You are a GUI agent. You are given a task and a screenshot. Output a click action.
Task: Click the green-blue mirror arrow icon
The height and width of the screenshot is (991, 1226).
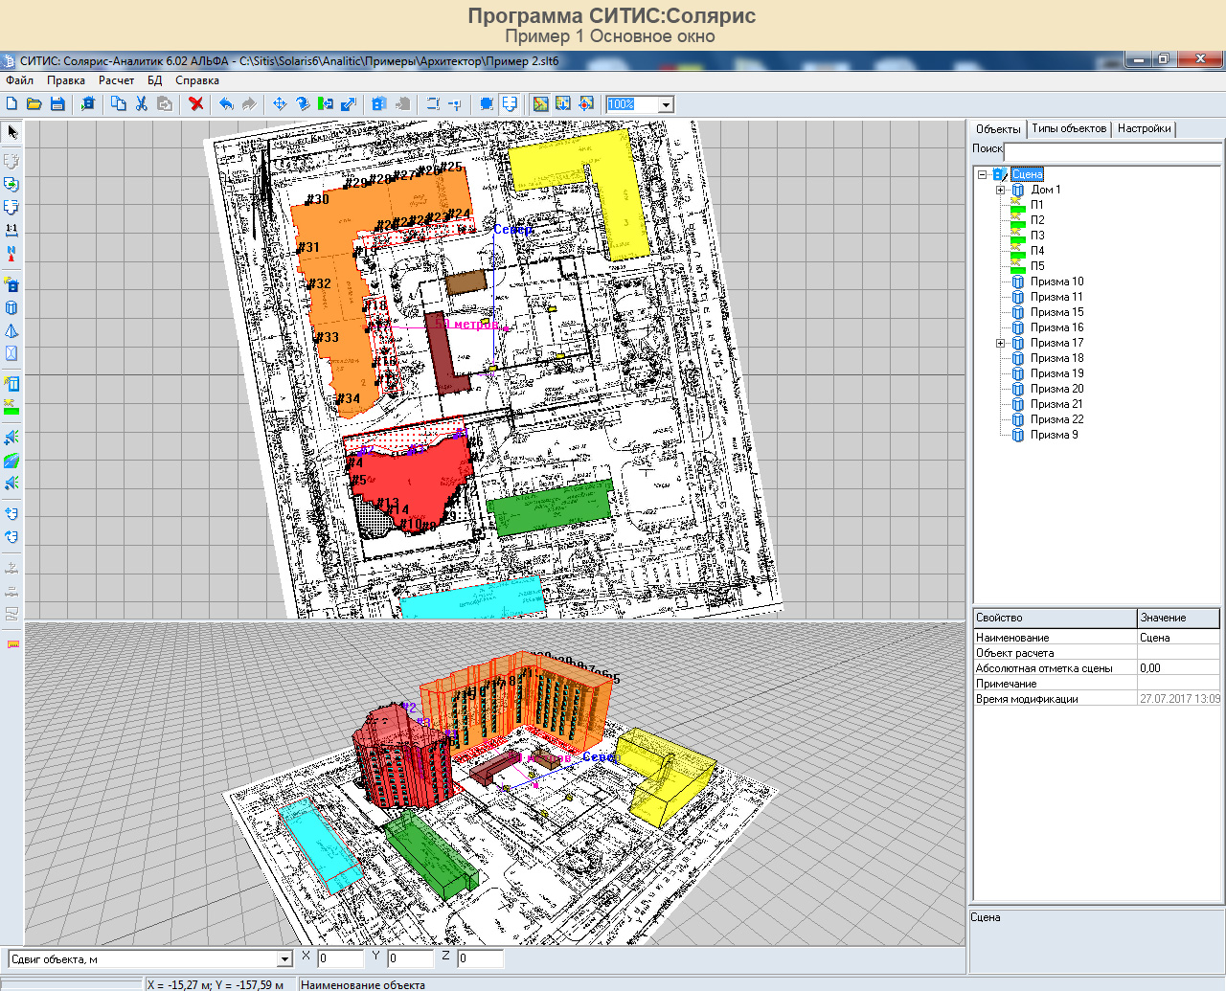tap(326, 103)
